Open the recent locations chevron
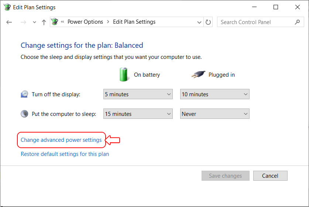Viewport: 309px width, 207px height. pos(34,22)
